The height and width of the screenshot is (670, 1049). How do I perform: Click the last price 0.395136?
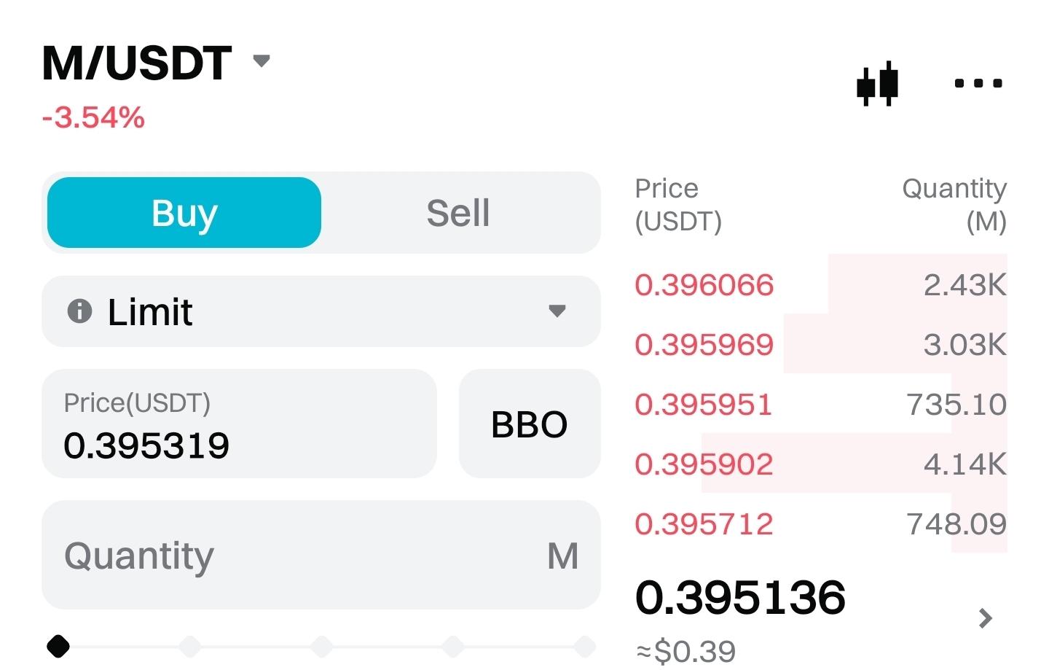[740, 598]
